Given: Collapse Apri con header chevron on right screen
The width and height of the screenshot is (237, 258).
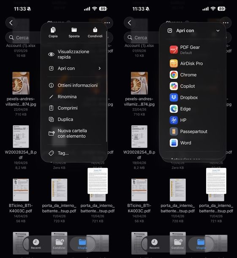Looking at the screenshot, I should tap(218, 30).
